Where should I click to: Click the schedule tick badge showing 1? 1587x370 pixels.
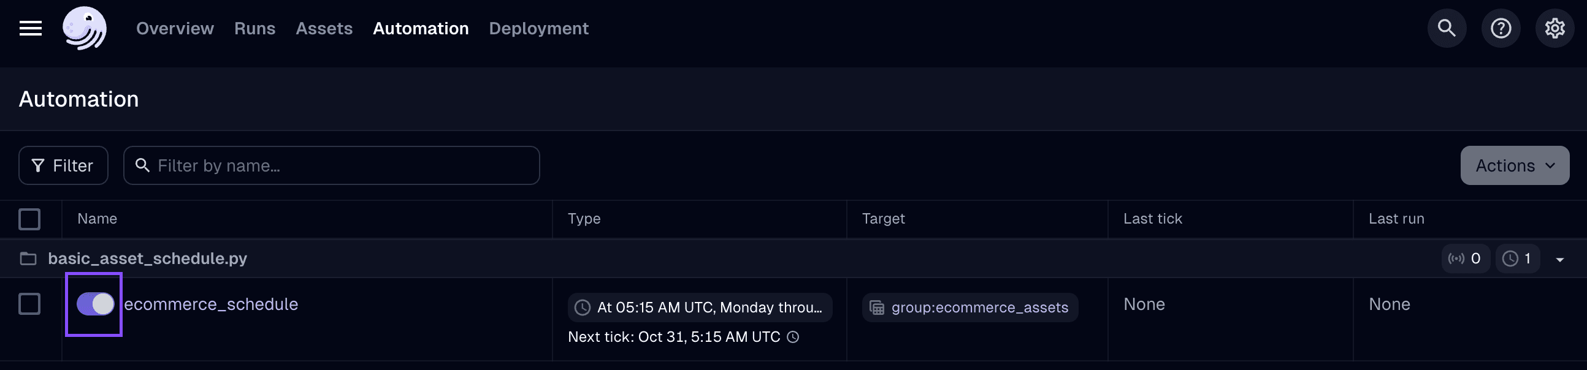pos(1517,258)
